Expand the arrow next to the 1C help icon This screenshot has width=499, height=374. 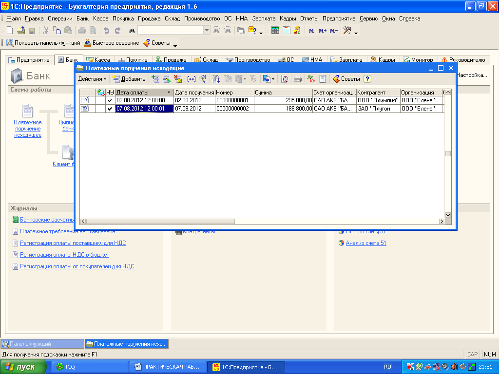pos(261,33)
